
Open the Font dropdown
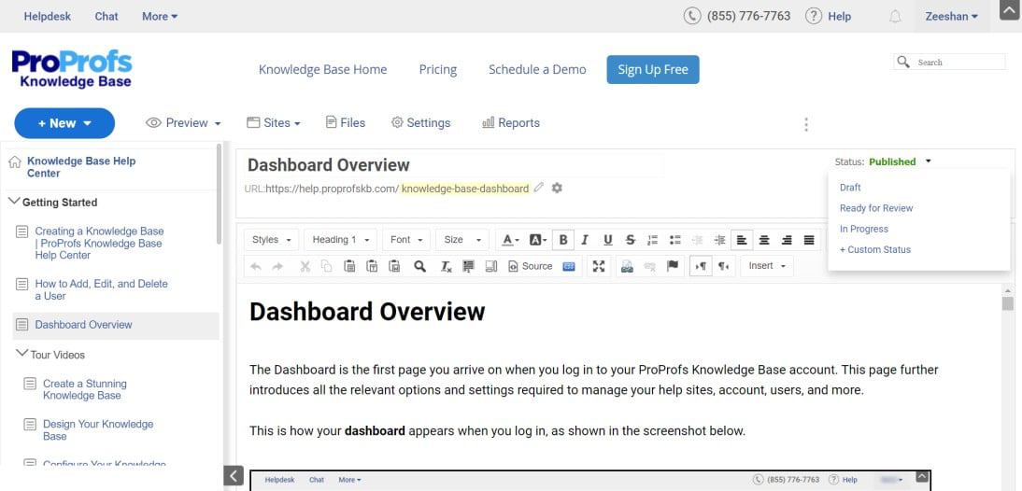pyautogui.click(x=406, y=240)
